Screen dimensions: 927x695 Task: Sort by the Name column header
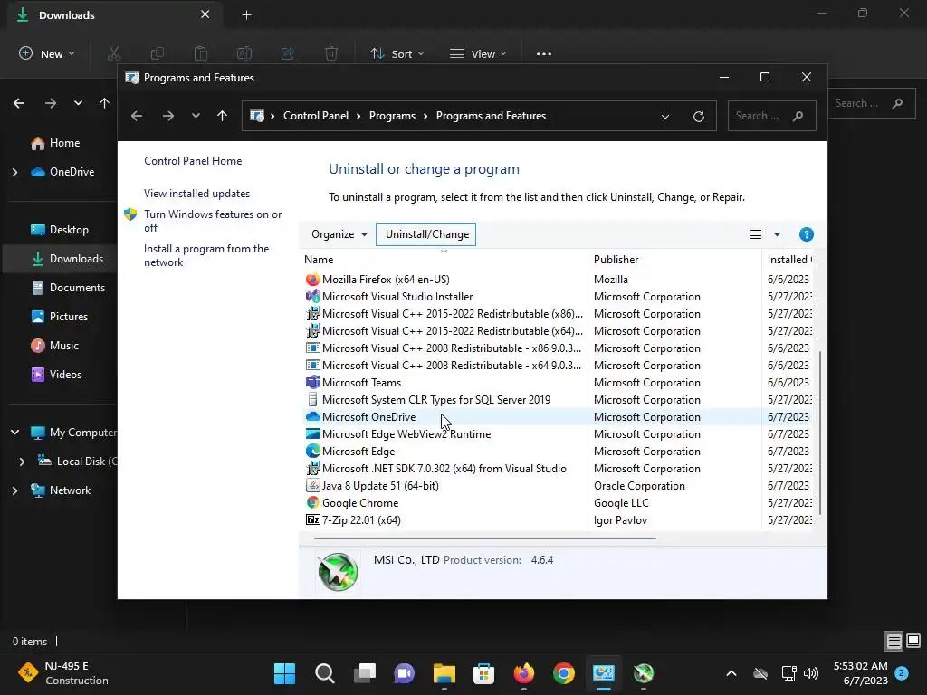[444, 260]
